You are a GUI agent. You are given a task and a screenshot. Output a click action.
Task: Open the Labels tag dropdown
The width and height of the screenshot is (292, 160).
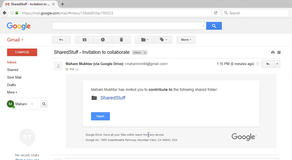click(163, 40)
